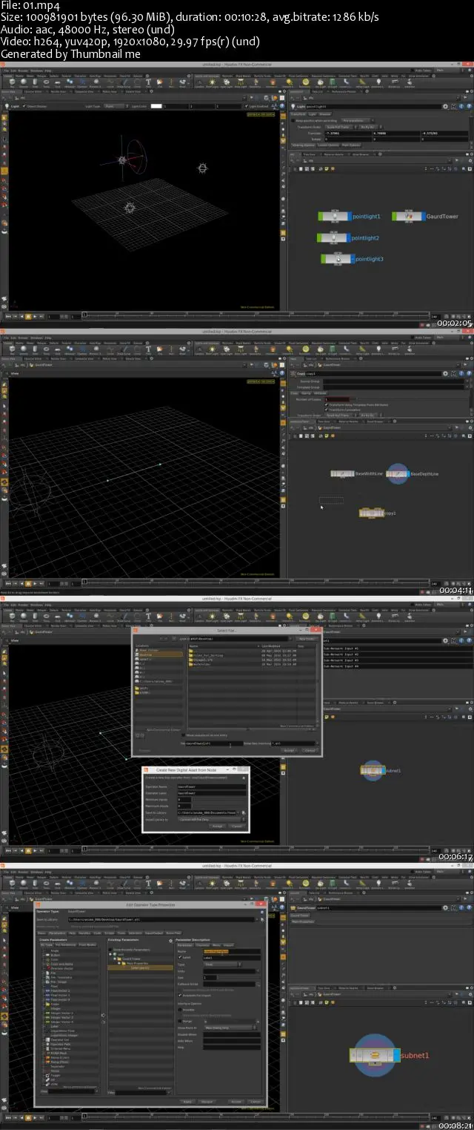Click Accept in Select File dialog
This screenshot has height=1130, width=474.
point(289,750)
